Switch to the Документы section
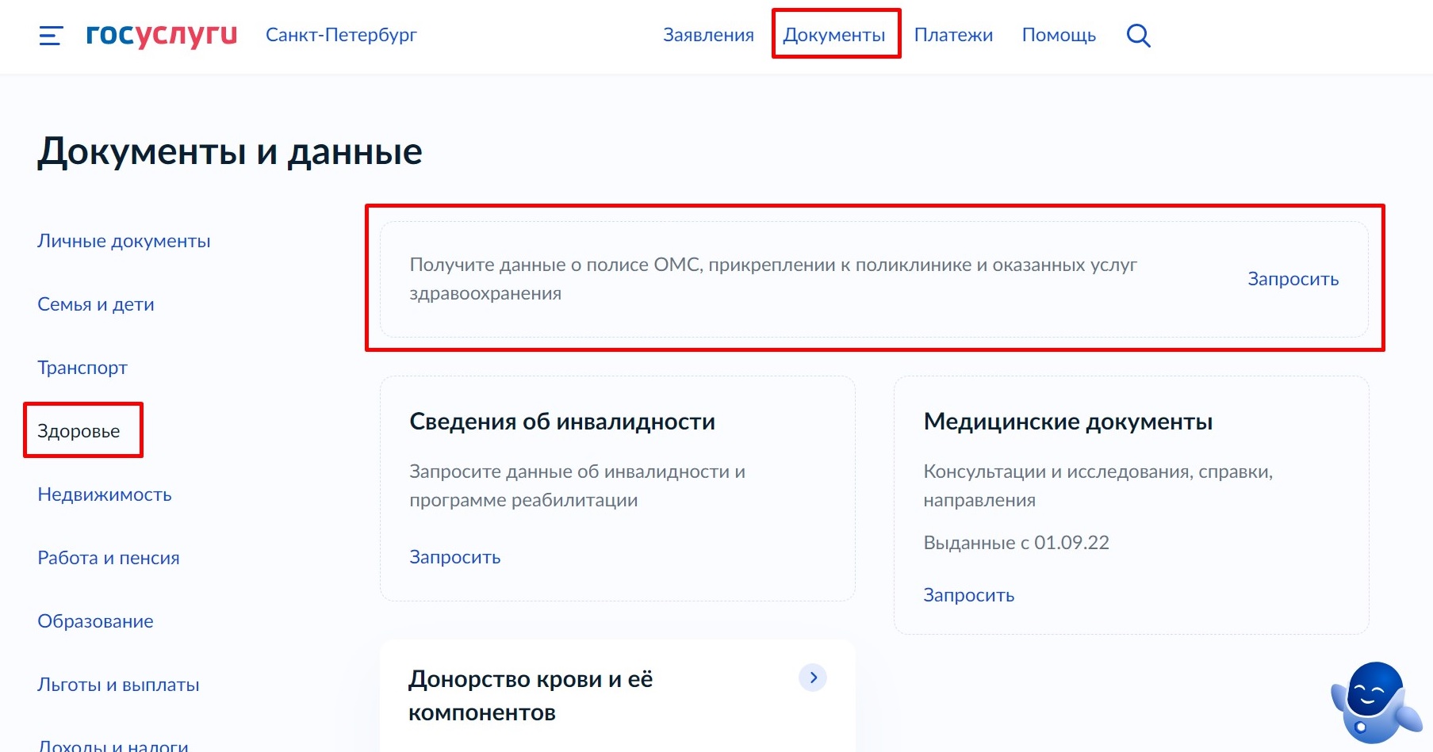 click(835, 34)
